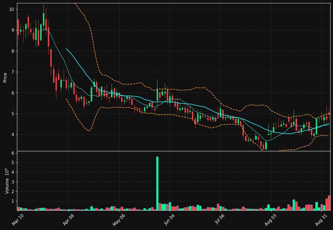
Task: Click tick '1' on the volume axis
Action: pos(13,201)
